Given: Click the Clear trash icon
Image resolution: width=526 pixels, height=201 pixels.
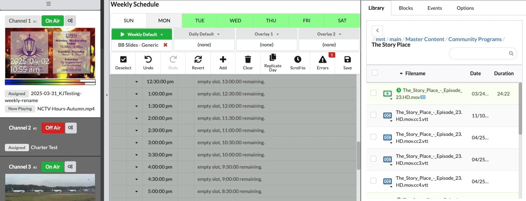Looking at the screenshot, I should tap(248, 59).
